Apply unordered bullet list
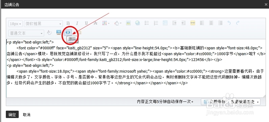The image size is (269, 122). tap(147, 23)
